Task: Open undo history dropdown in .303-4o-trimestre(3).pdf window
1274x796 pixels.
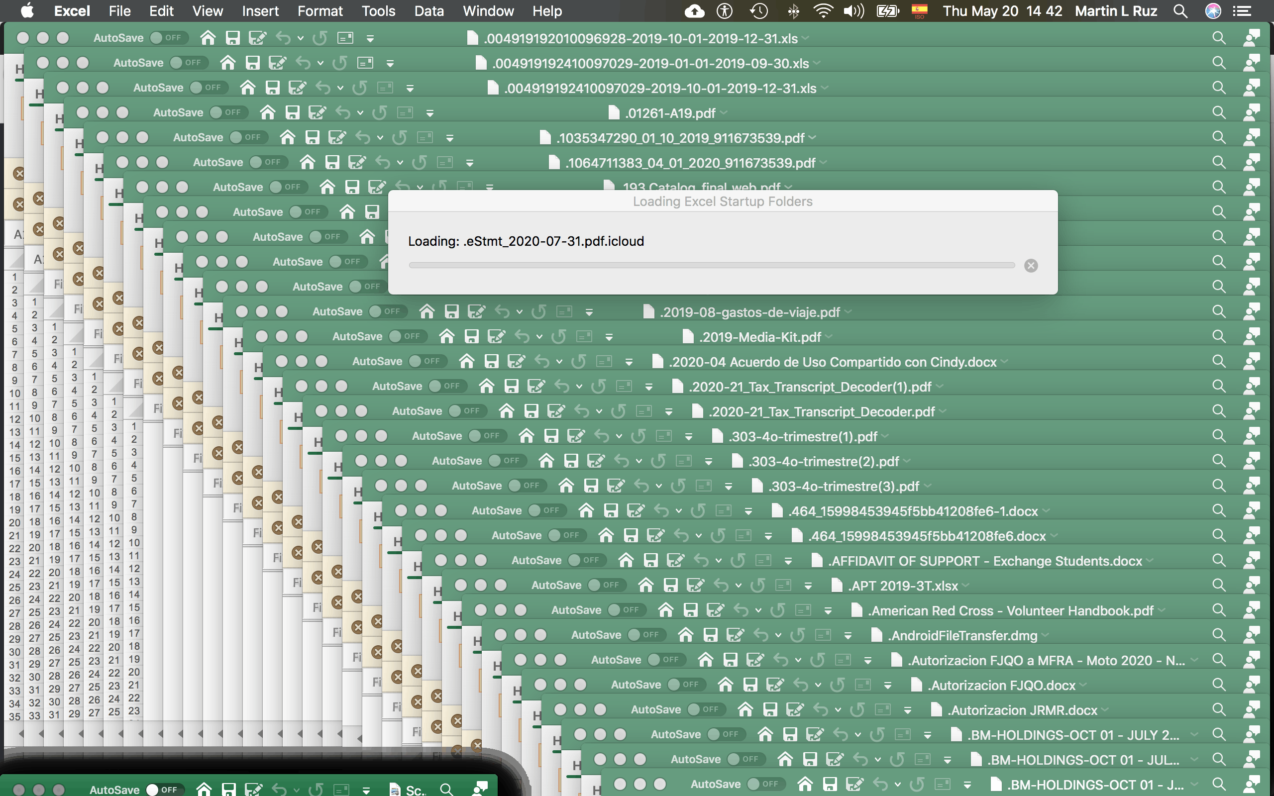Action: [x=658, y=486]
